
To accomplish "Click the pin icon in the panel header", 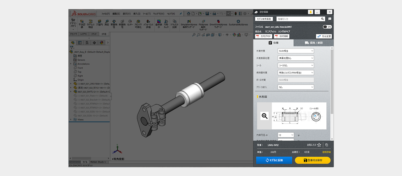I will pyautogui.click(x=310, y=12).
